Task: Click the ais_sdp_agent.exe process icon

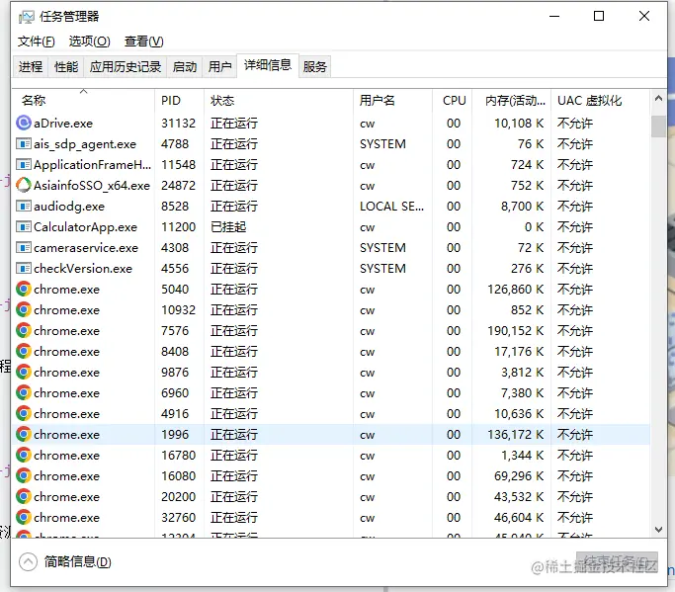Action: (24, 144)
